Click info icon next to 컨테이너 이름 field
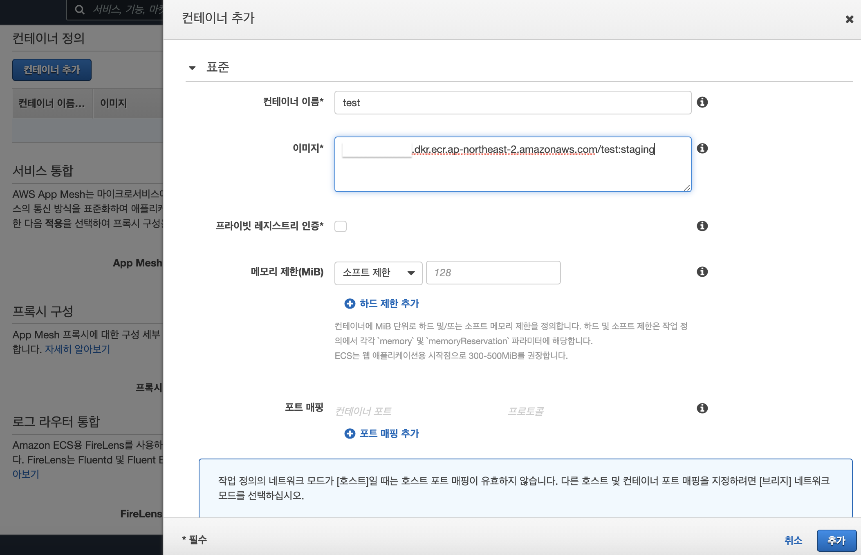Screen dimensions: 861x555 coord(702,102)
